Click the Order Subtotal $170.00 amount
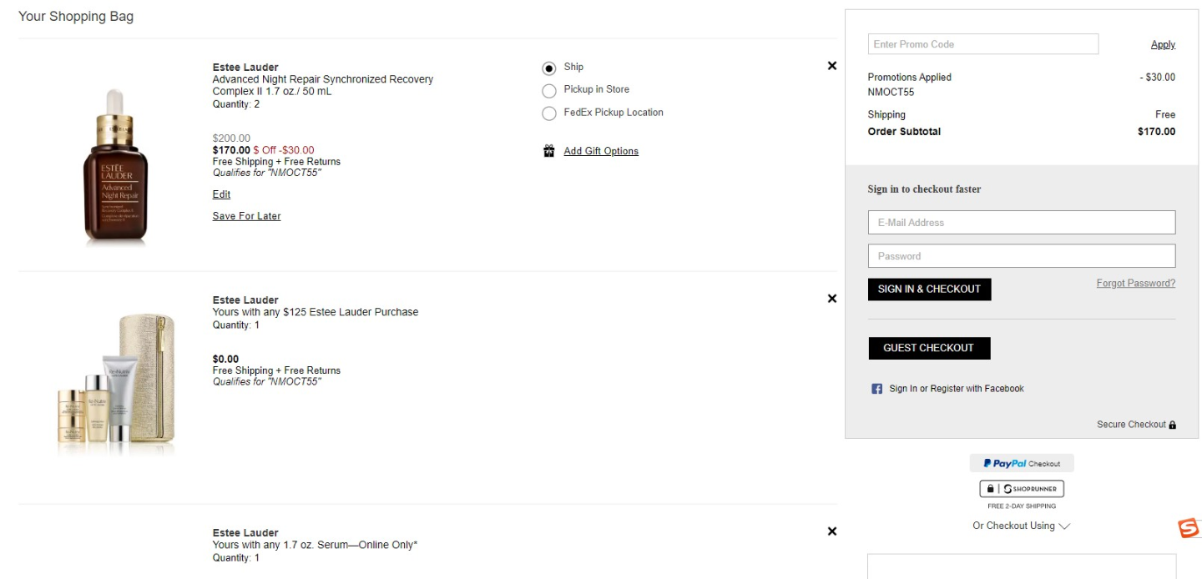The width and height of the screenshot is (1202, 579). pyautogui.click(x=1156, y=132)
